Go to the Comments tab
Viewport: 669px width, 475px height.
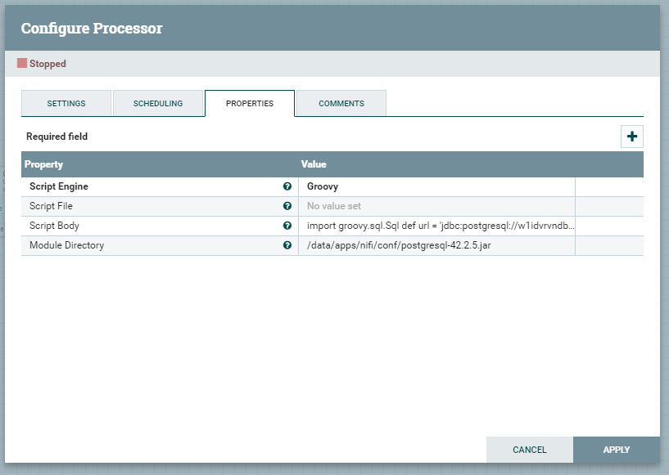(x=341, y=104)
